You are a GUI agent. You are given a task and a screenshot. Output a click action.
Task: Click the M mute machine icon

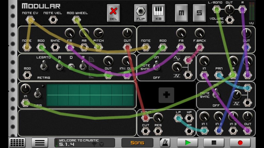(181, 12)
